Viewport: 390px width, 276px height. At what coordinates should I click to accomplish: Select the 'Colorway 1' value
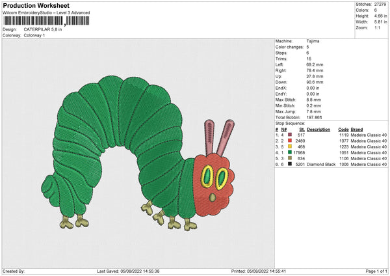click(34, 35)
